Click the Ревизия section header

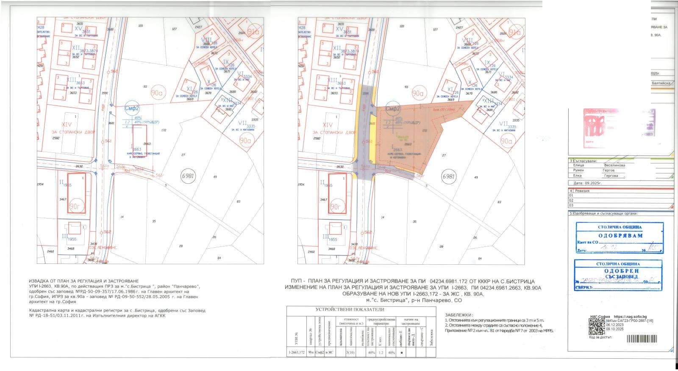pyautogui.click(x=583, y=191)
